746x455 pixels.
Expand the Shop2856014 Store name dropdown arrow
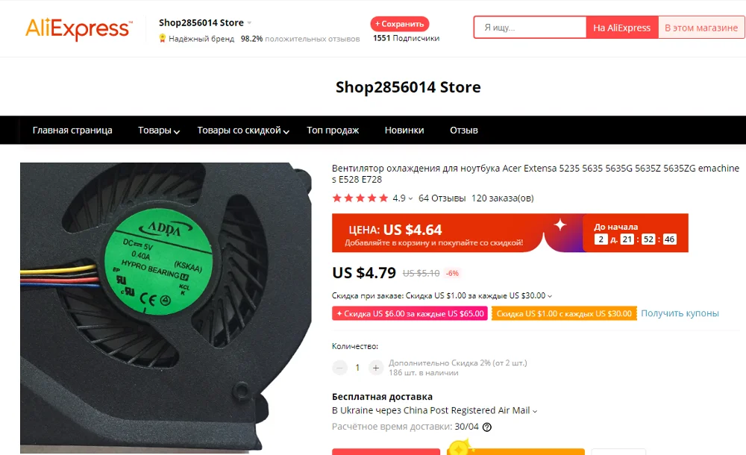(x=249, y=23)
